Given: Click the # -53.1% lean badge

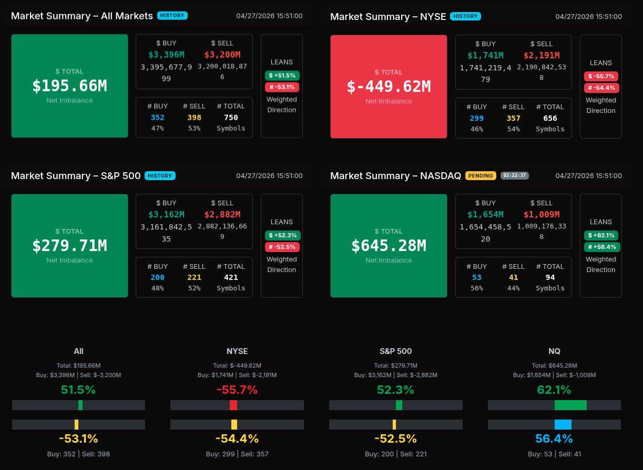Looking at the screenshot, I should (x=282, y=87).
